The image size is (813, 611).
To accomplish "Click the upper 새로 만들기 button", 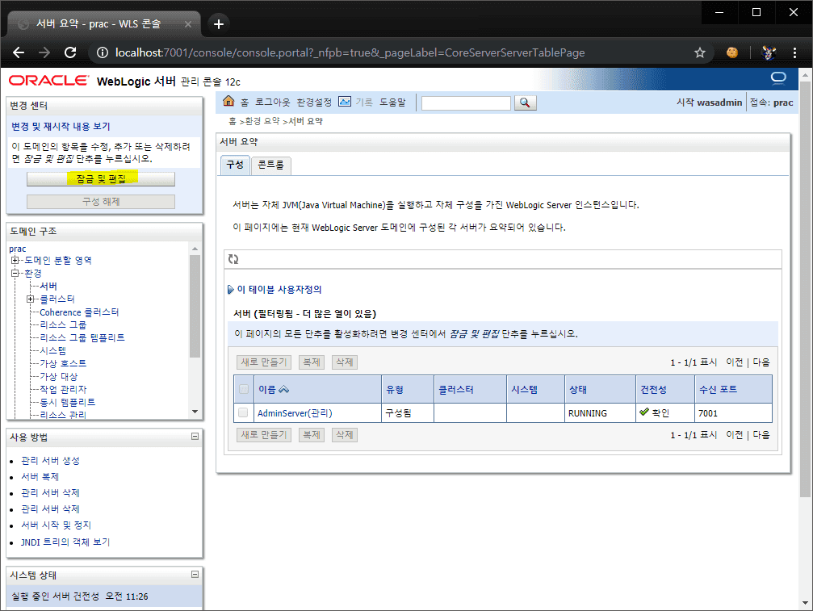I will pos(264,362).
